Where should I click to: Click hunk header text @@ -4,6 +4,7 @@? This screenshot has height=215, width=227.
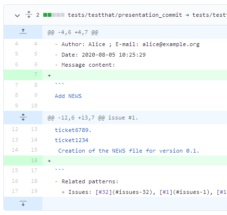[73, 33]
